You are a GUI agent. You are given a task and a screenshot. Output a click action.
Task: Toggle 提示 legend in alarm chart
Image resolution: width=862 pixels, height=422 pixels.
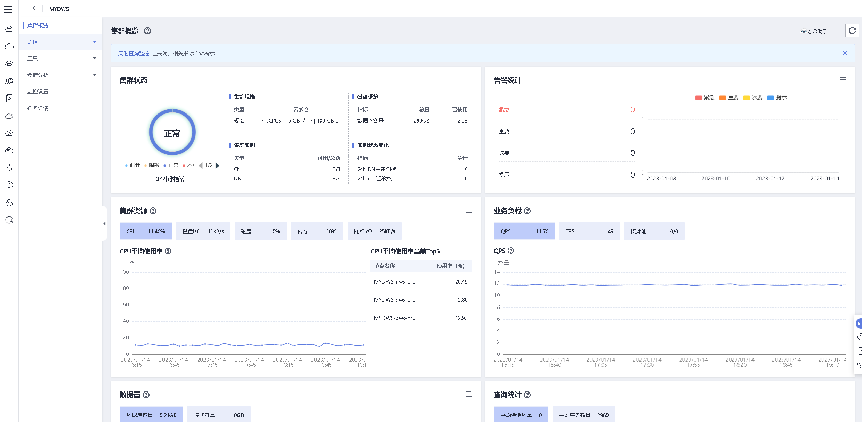(777, 98)
